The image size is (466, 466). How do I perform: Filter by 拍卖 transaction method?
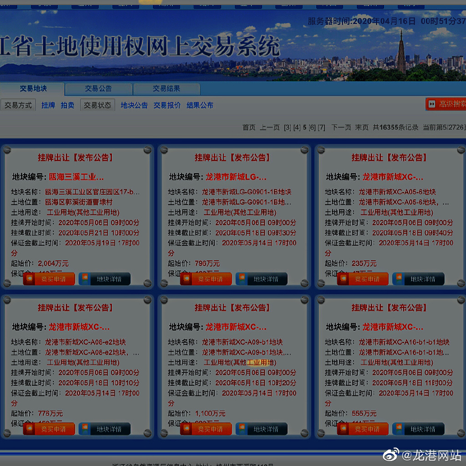point(67,105)
